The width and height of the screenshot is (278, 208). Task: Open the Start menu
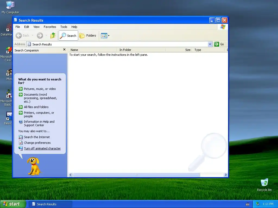click(x=13, y=204)
